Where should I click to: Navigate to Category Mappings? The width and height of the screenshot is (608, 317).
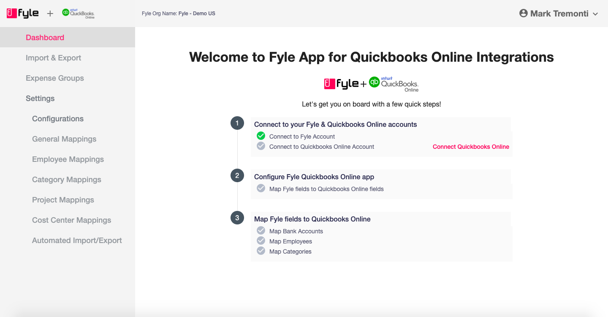click(x=67, y=180)
